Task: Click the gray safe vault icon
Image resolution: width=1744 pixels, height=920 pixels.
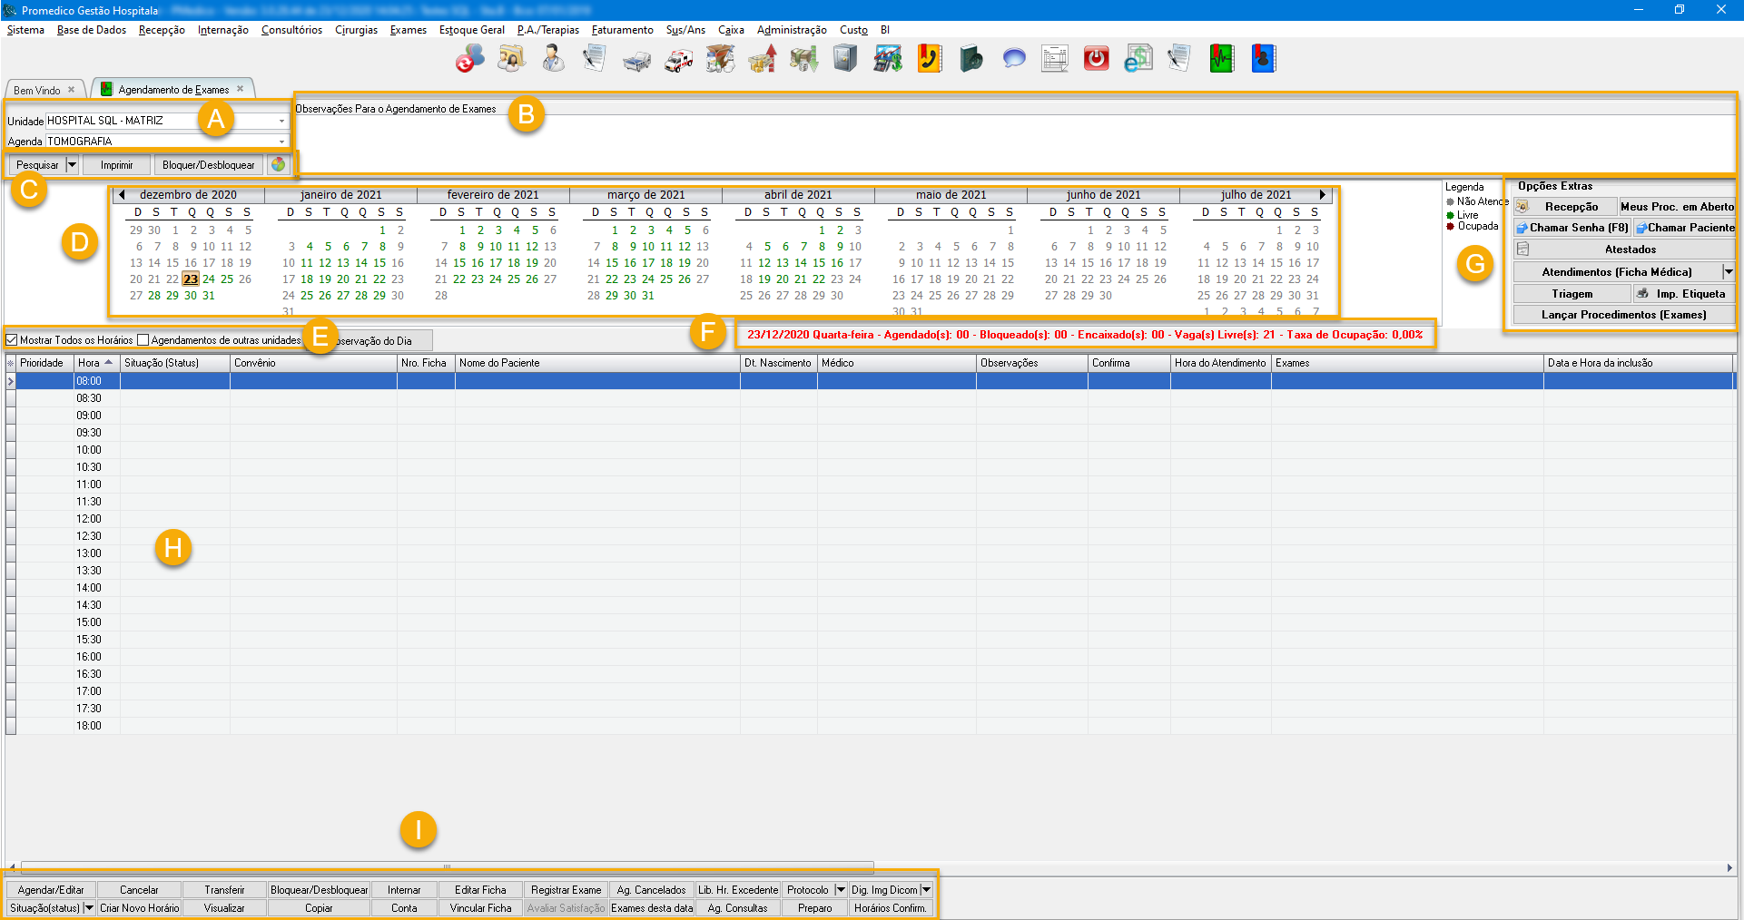Action: click(x=845, y=59)
